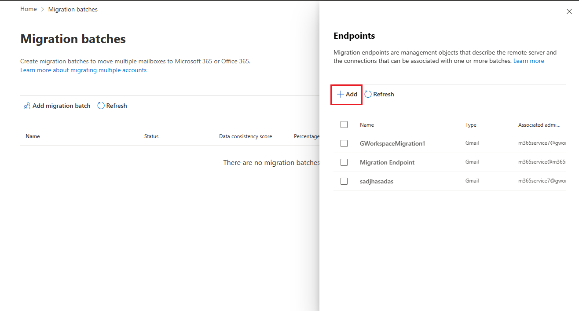Viewport: 579px width, 311px height.
Task: Open the Learn more link in Endpoints description
Action: point(528,61)
